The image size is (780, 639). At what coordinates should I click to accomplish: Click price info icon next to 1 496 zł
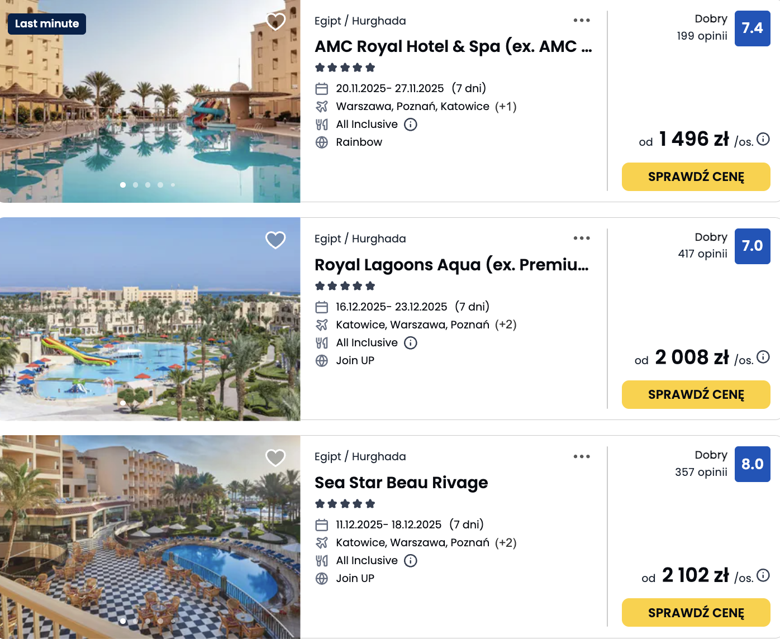click(763, 139)
